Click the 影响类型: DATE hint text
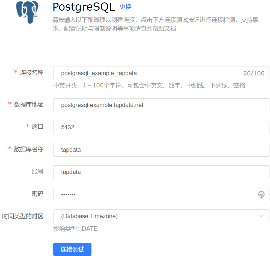The width and height of the screenshot is (270, 256). pyautogui.click(x=75, y=228)
